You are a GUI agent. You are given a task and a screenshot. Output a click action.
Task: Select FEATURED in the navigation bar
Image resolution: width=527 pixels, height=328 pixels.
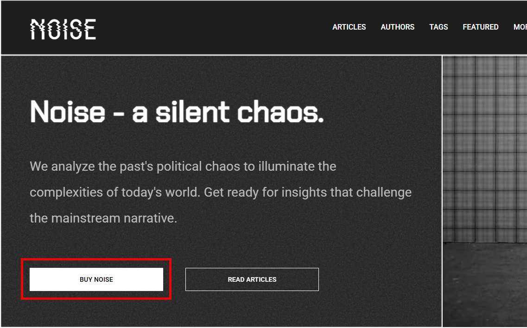coord(480,27)
